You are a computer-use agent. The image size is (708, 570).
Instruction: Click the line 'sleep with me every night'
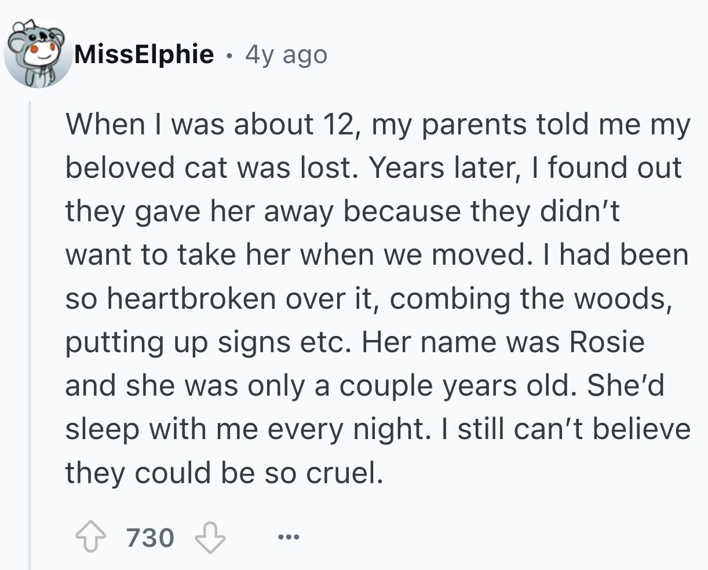click(x=378, y=429)
